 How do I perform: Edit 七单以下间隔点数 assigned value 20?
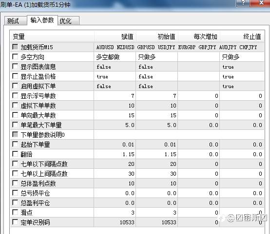click(x=115, y=164)
